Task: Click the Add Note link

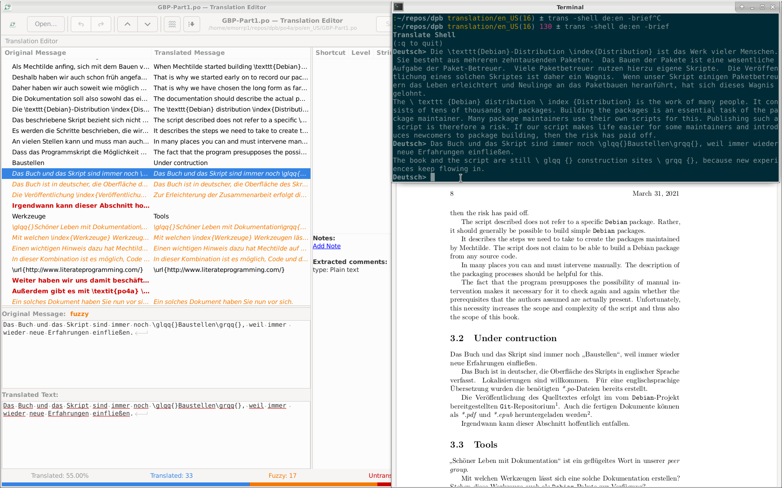Action: pyautogui.click(x=327, y=246)
